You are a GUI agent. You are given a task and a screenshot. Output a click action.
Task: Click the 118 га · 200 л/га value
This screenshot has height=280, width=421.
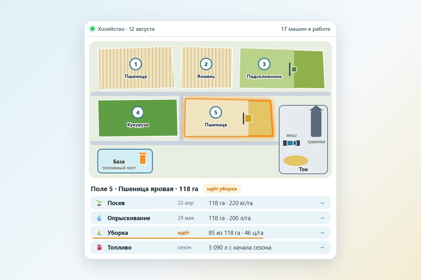230,218
